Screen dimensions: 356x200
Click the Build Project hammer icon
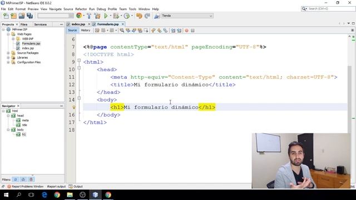[89, 16]
